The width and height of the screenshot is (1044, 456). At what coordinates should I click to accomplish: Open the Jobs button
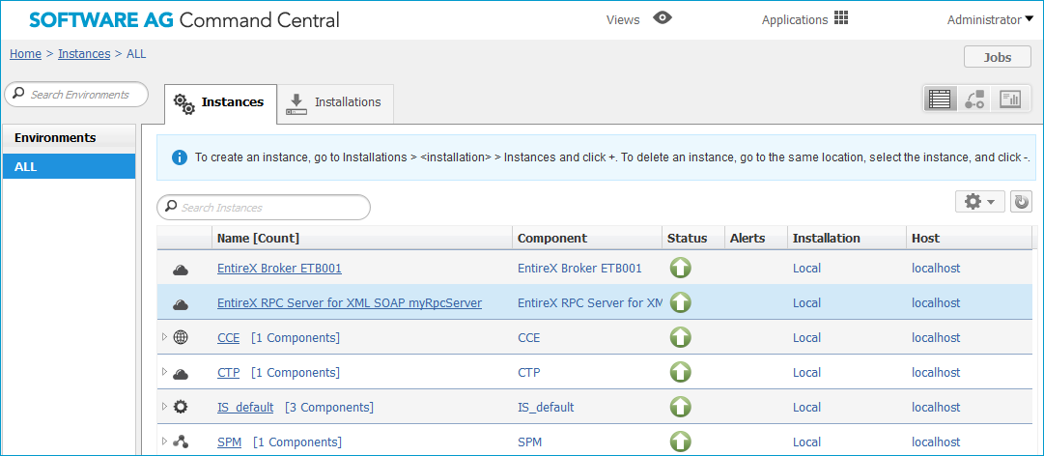998,57
